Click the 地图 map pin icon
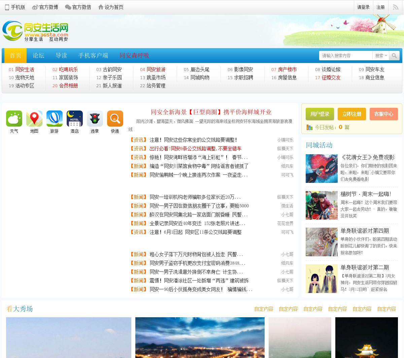This screenshot has height=358, width=404. [34, 119]
